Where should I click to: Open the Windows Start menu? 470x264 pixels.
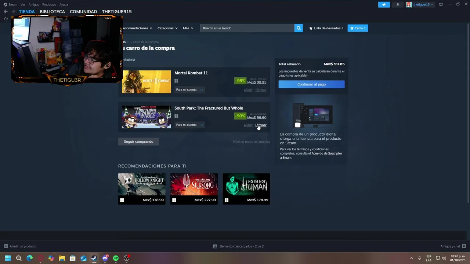[x=8, y=258]
